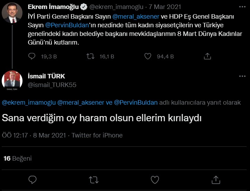Open the Twitter for iPhone source link

click(x=97, y=135)
